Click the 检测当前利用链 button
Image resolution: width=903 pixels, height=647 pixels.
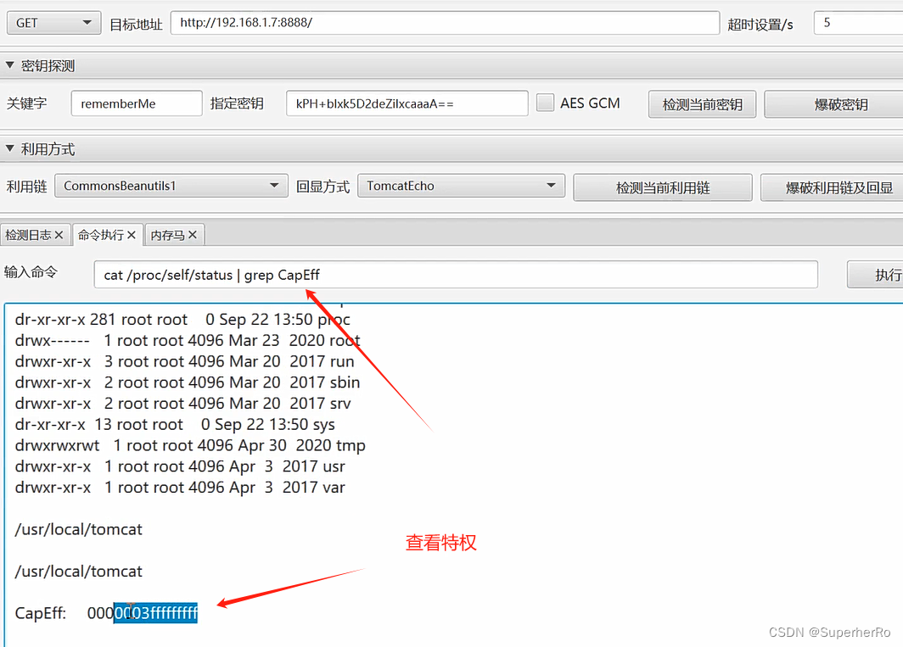[x=662, y=187]
